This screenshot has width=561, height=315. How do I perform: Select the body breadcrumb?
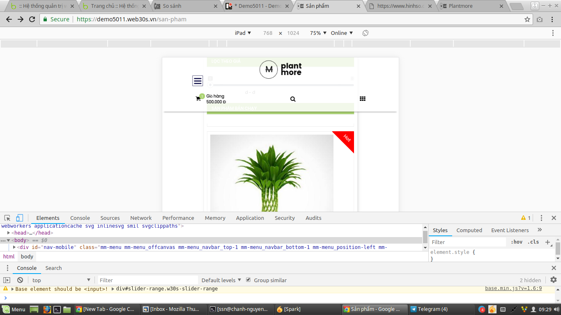pyautogui.click(x=27, y=256)
